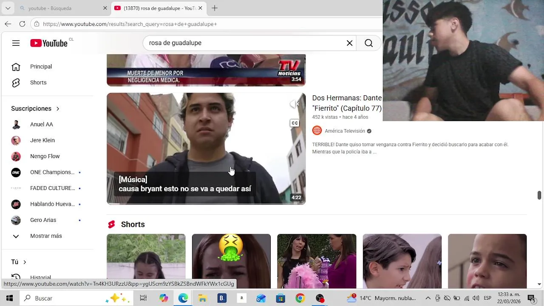Screen dimensions: 544x306
Task: Open Amazon app on the taskbar
Action: [241, 298]
